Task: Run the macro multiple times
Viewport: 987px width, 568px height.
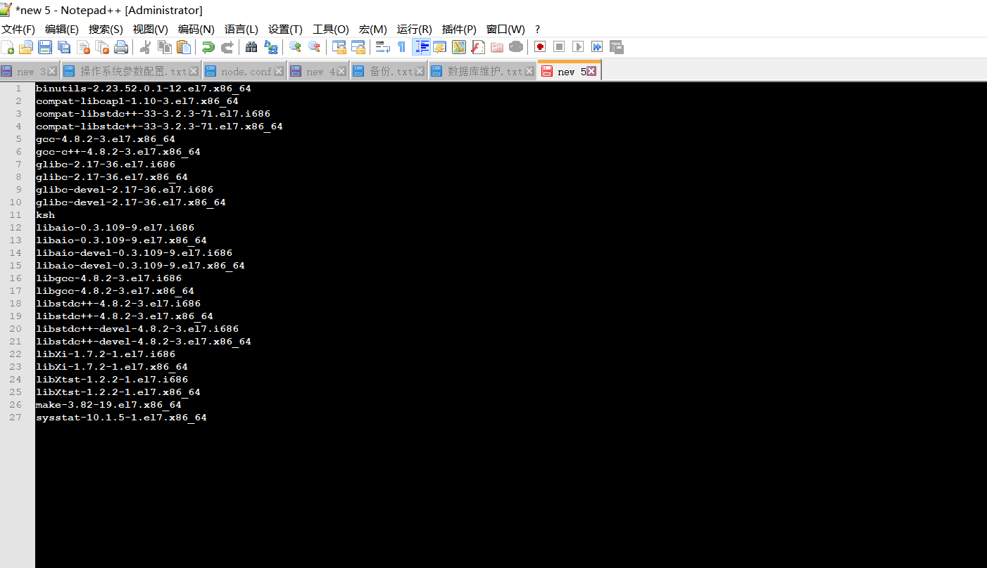Action: pos(597,47)
